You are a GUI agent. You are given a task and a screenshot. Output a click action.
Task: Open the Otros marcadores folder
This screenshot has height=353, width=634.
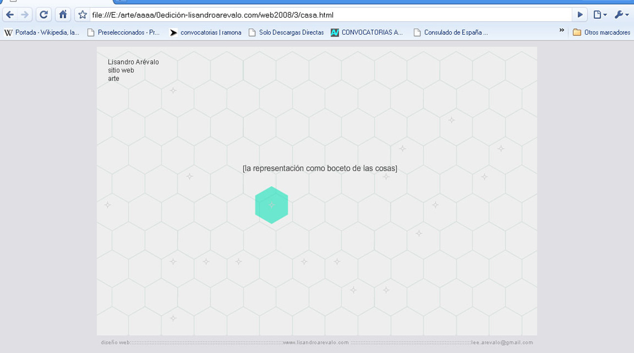[601, 33]
